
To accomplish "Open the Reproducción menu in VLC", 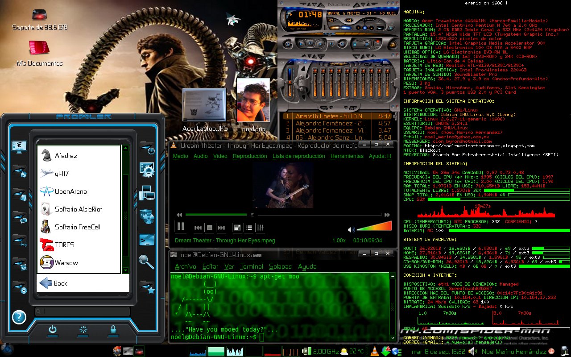I will 250,156.
